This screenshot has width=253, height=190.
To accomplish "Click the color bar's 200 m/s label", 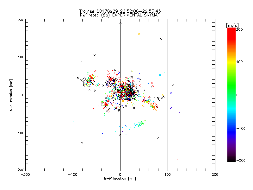I will coord(239,29).
